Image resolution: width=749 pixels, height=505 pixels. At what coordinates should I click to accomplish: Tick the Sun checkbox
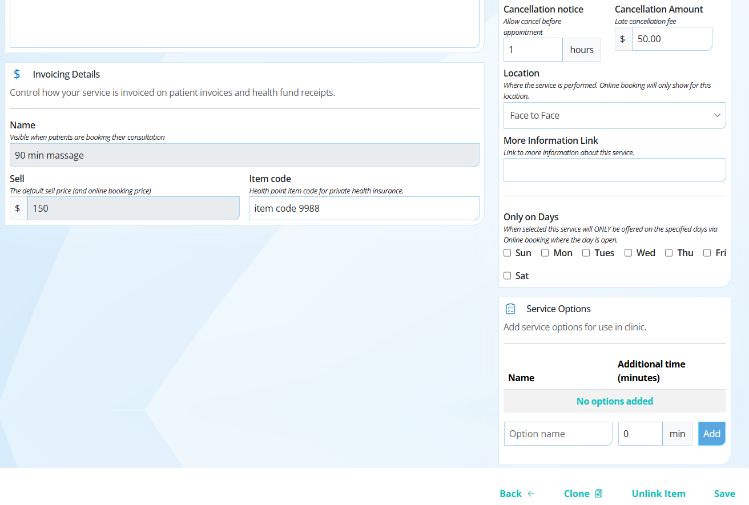coord(508,253)
